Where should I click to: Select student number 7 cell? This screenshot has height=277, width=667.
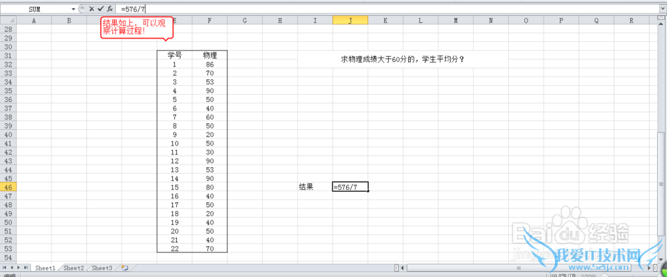coord(174,117)
